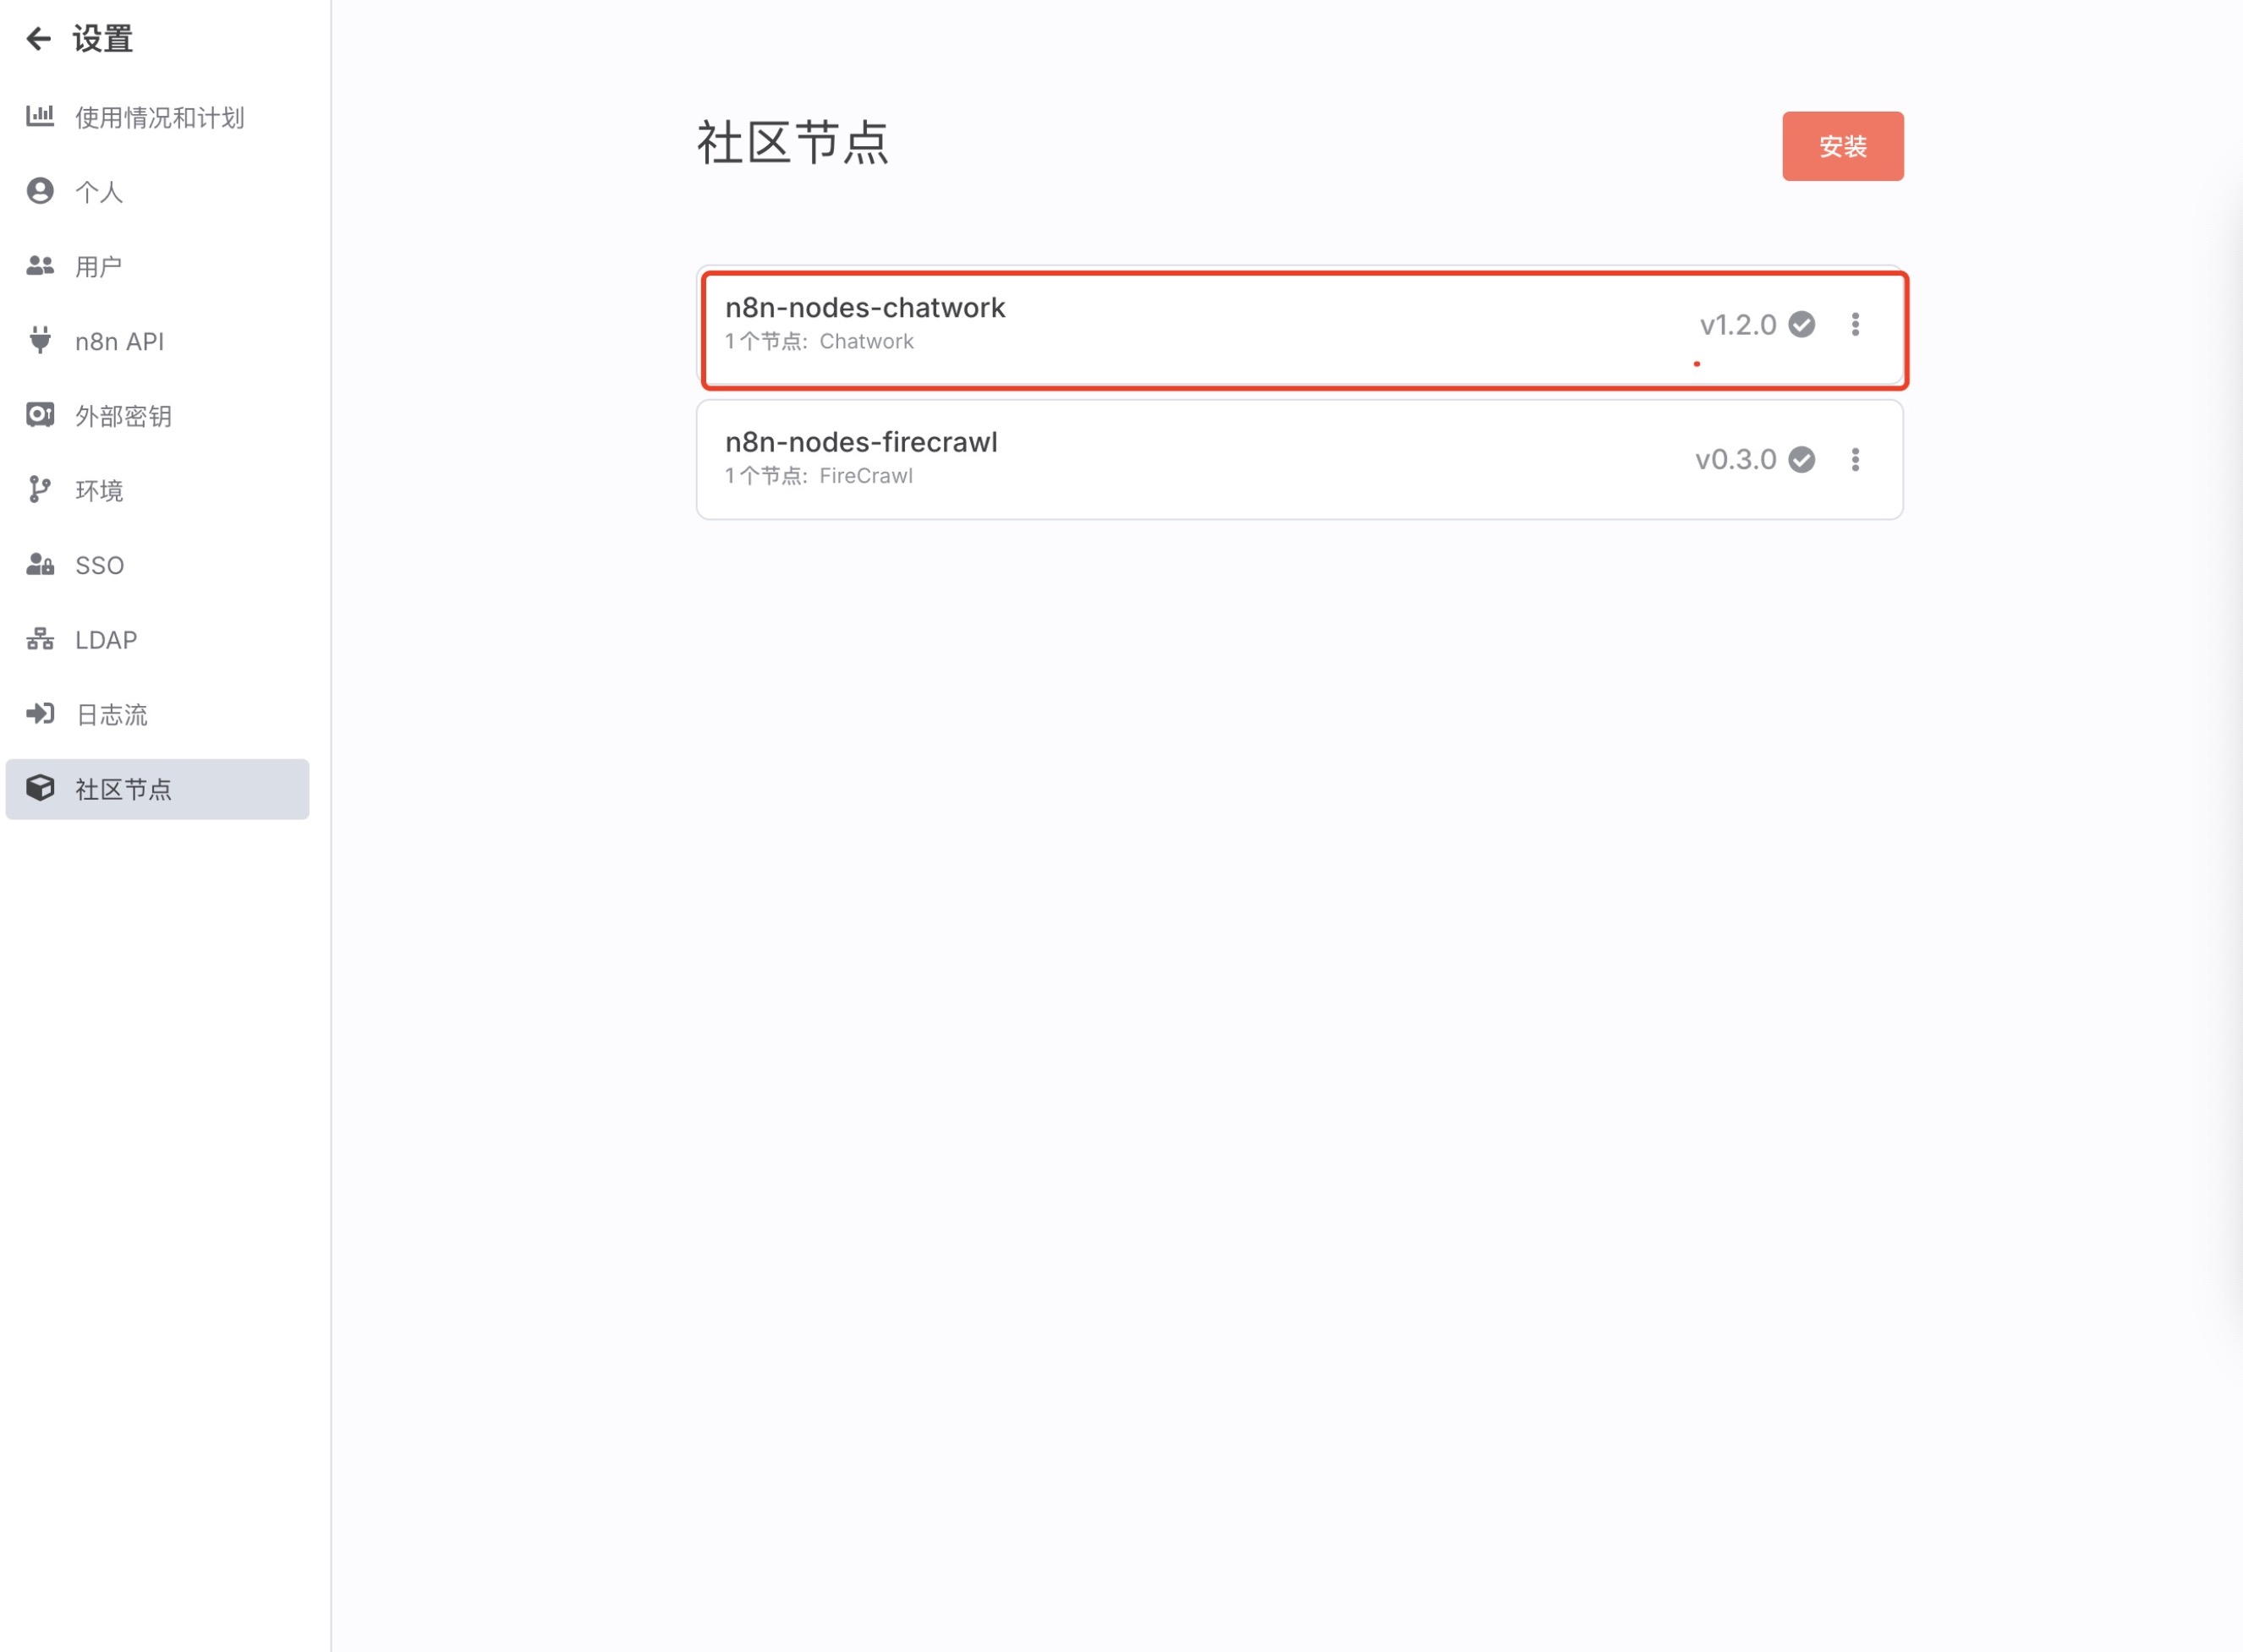Viewport: 2243px width, 1652px height.
Task: Open the 环境 settings section
Action: click(99, 489)
